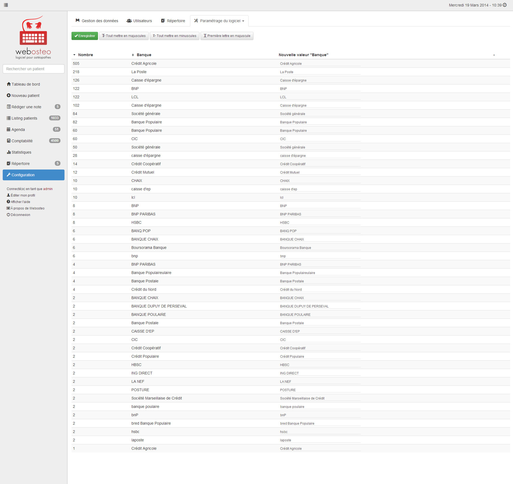Click the Tableau de bord home icon

(x=9, y=84)
